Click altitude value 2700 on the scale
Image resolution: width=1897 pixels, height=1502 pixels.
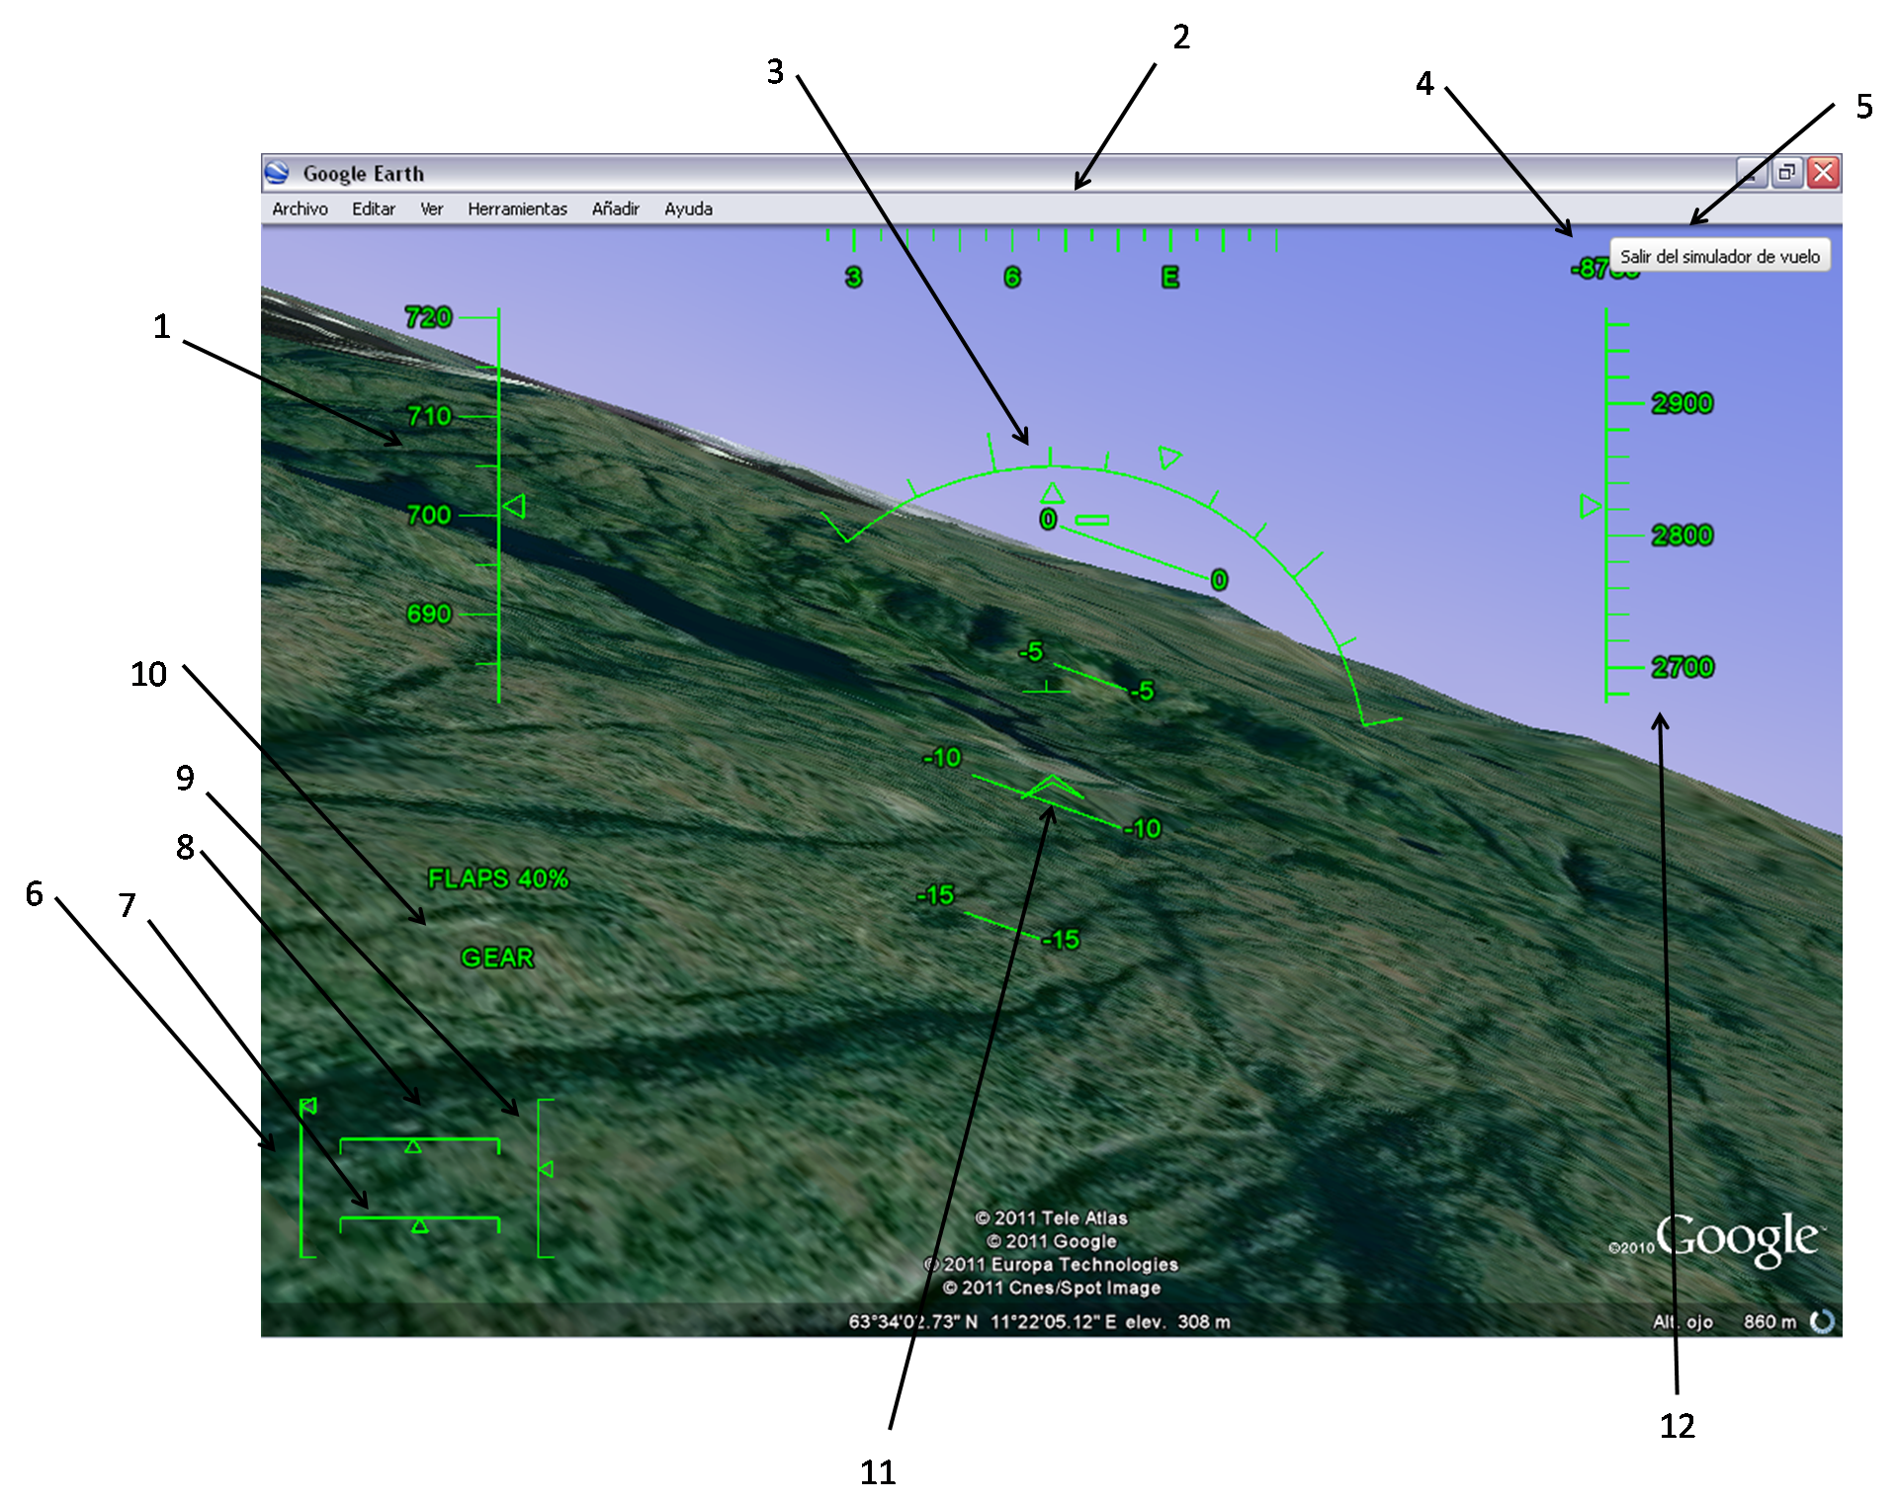pyautogui.click(x=1682, y=667)
